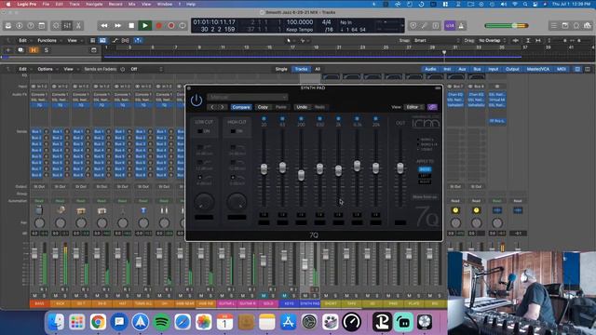Open the Browsers button at far right

pos(588,26)
